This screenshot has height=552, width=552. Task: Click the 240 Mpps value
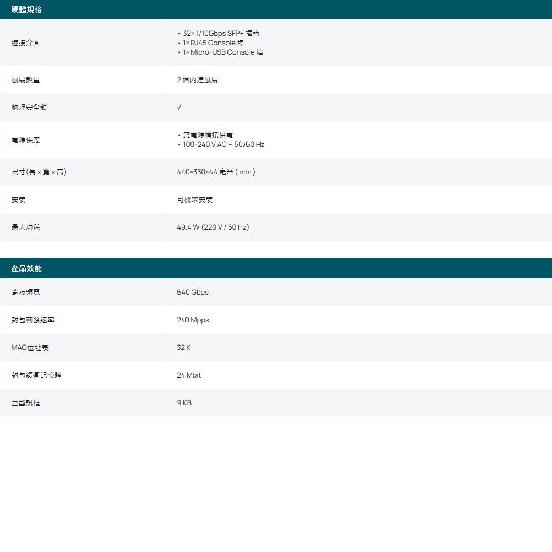[193, 320]
